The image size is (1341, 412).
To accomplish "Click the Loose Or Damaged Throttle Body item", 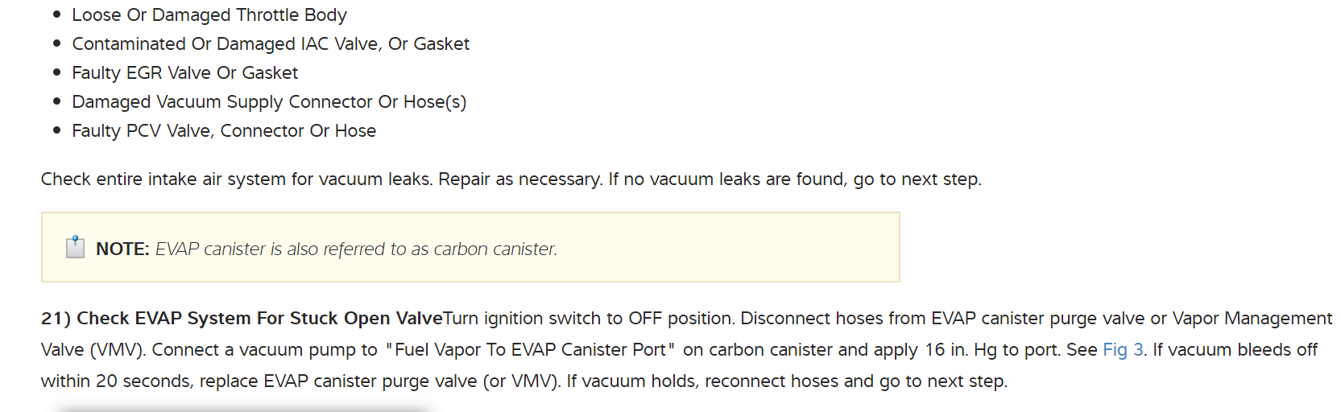I will (209, 15).
